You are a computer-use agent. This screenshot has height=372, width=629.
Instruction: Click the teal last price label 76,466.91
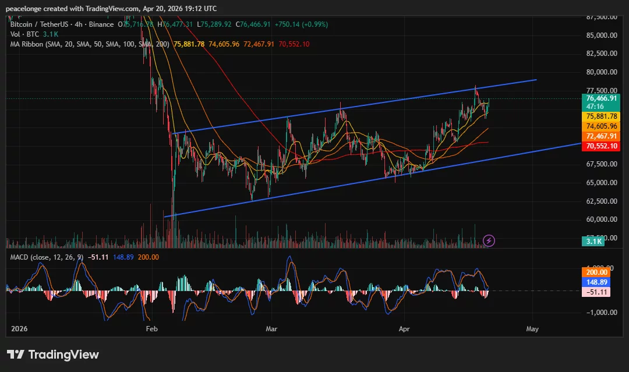coord(601,98)
